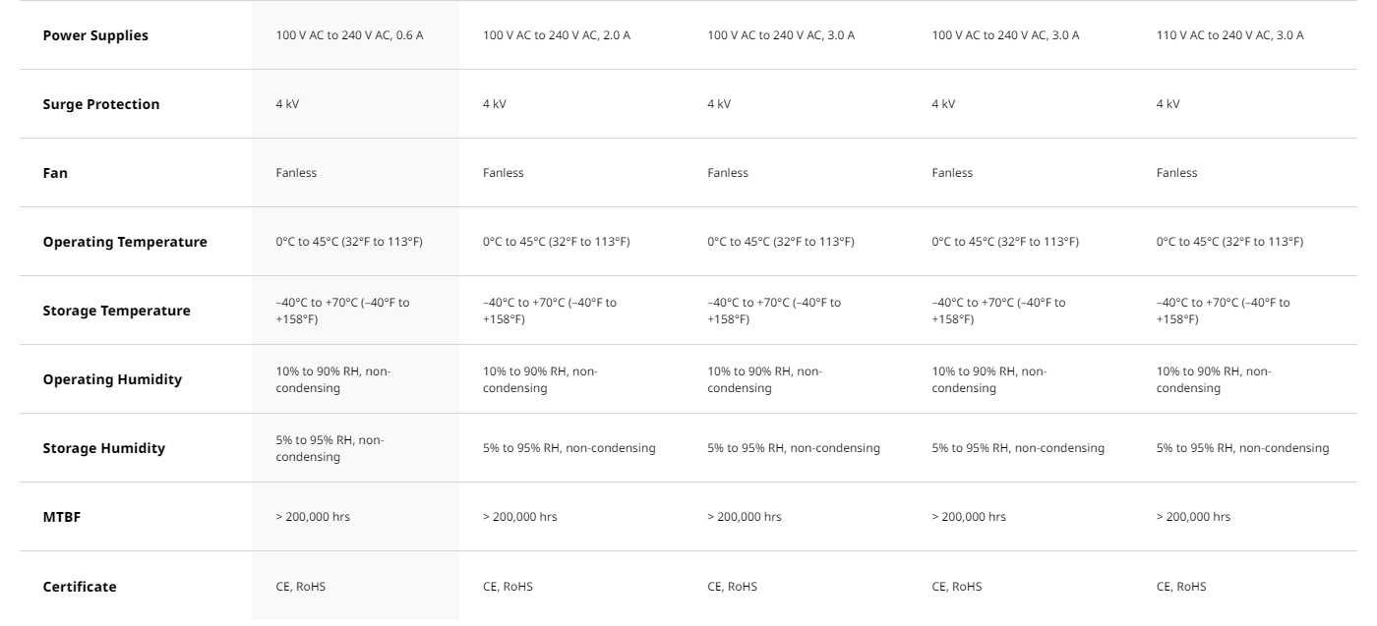Click highlighted column's > 200,000 hrs value
The height and width of the screenshot is (626, 1377).
[313, 517]
